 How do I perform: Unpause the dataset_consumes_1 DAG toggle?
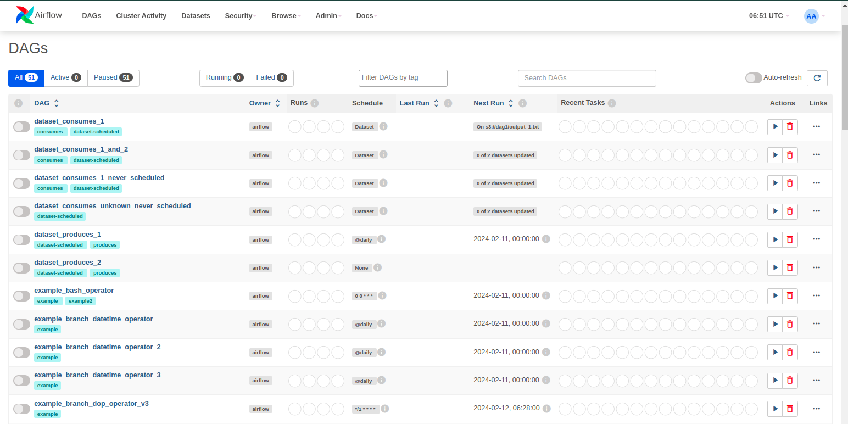coord(22,127)
